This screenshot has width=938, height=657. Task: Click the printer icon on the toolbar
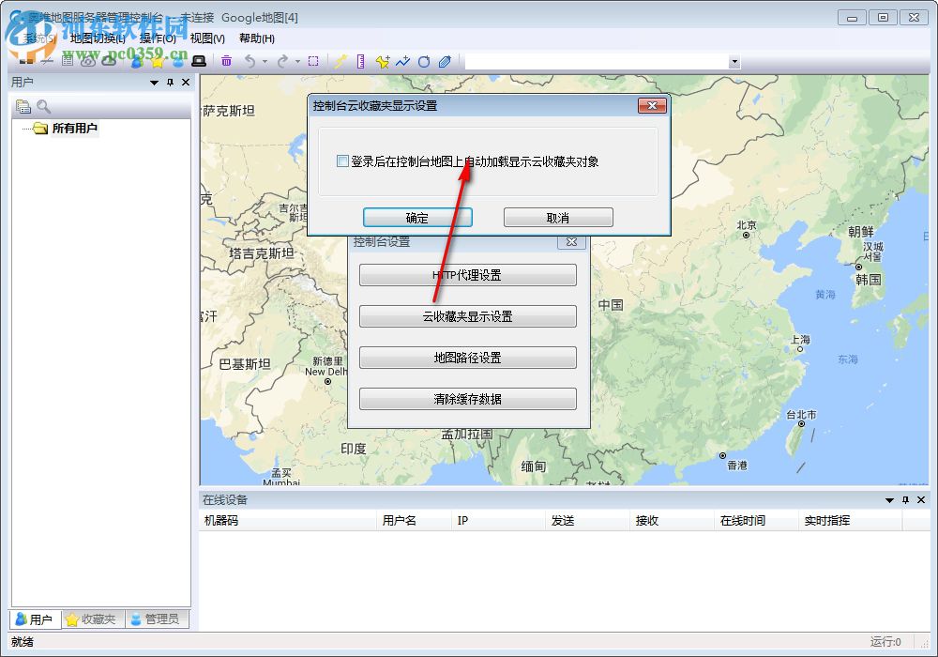click(x=199, y=61)
